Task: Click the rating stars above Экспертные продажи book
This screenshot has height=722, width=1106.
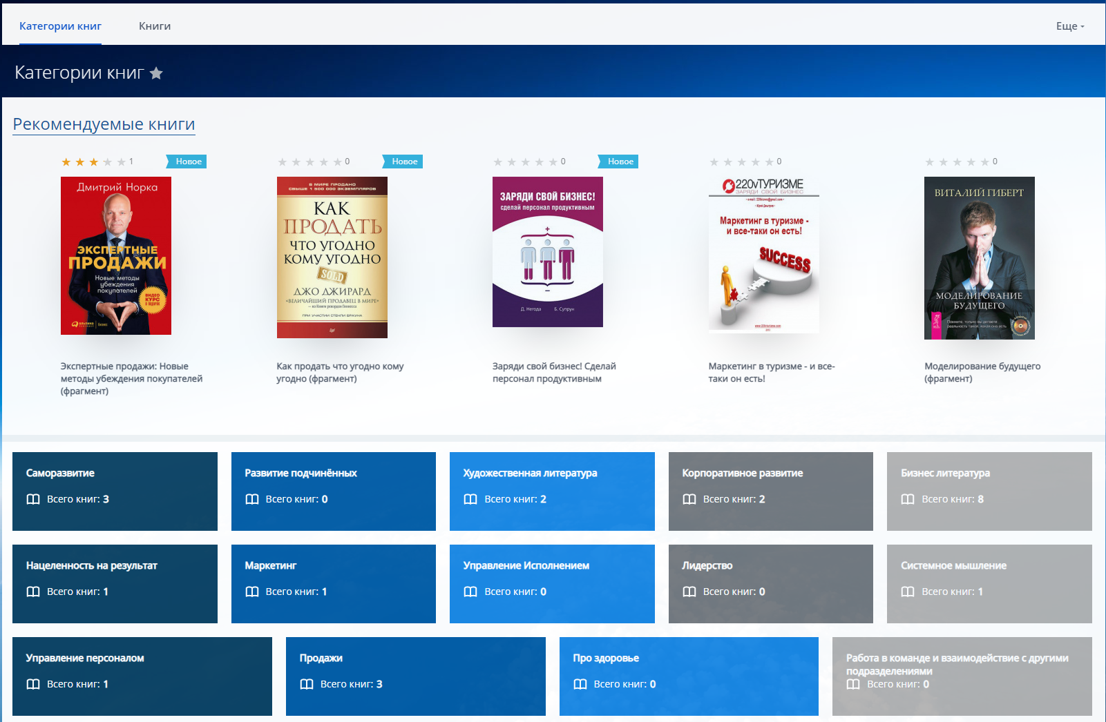Action: [93, 162]
